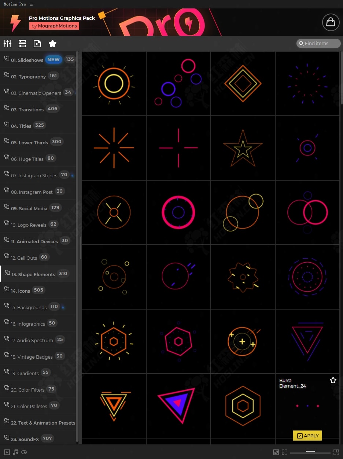Viewport: 343px width, 459px height.
Task: Select the video file preview toolbar icon
Action: coord(37,44)
